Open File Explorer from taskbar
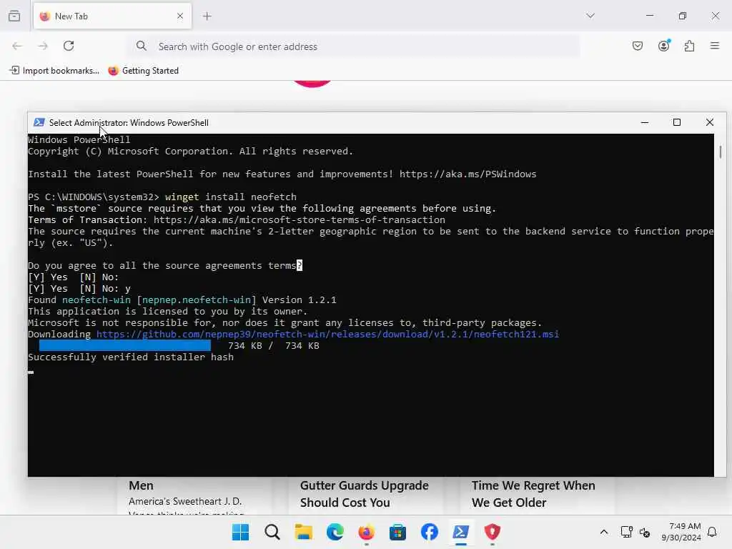Screen dimensions: 732x549 [x=303, y=532]
